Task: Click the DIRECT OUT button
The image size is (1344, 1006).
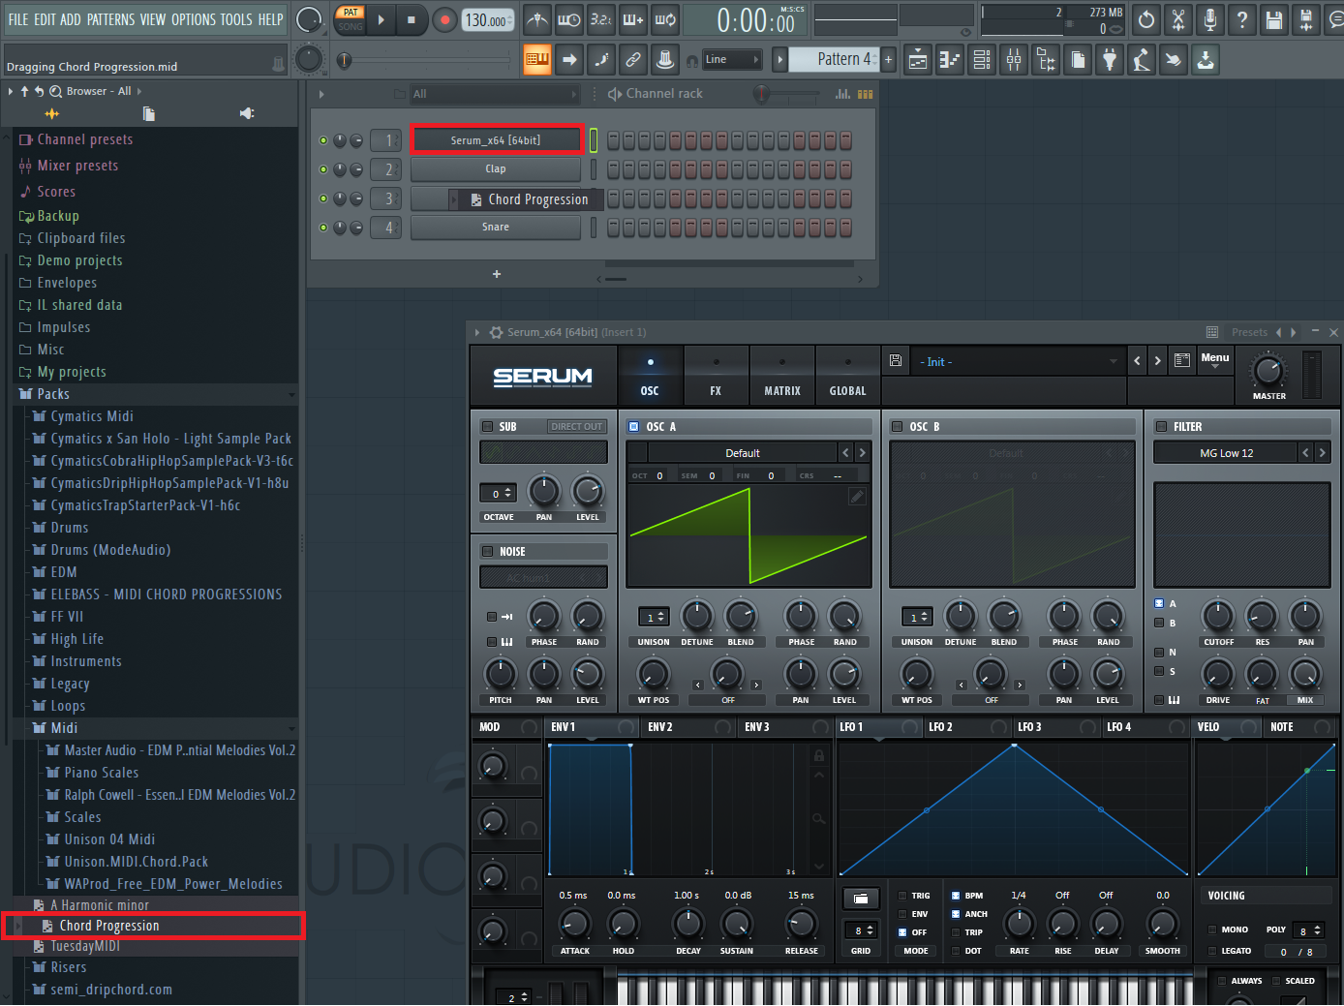Action: point(577,427)
